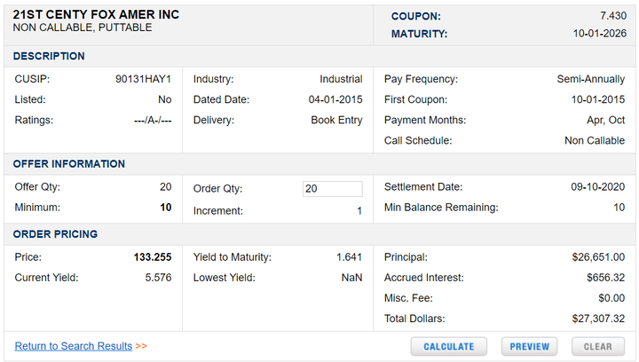This screenshot has width=639, height=362.
Task: Open the Return to Search Results link
Action: (74, 346)
